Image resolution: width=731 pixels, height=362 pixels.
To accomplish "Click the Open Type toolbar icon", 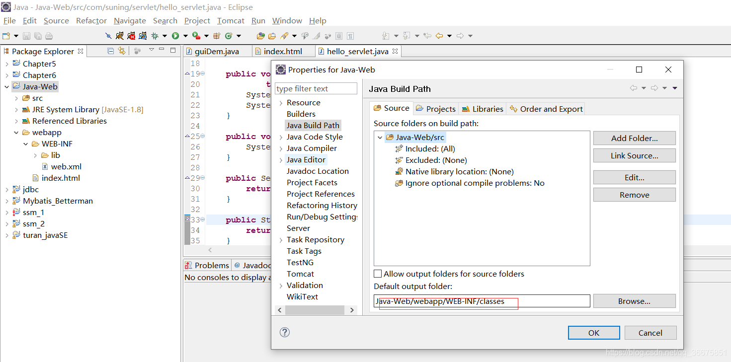I will pos(260,36).
